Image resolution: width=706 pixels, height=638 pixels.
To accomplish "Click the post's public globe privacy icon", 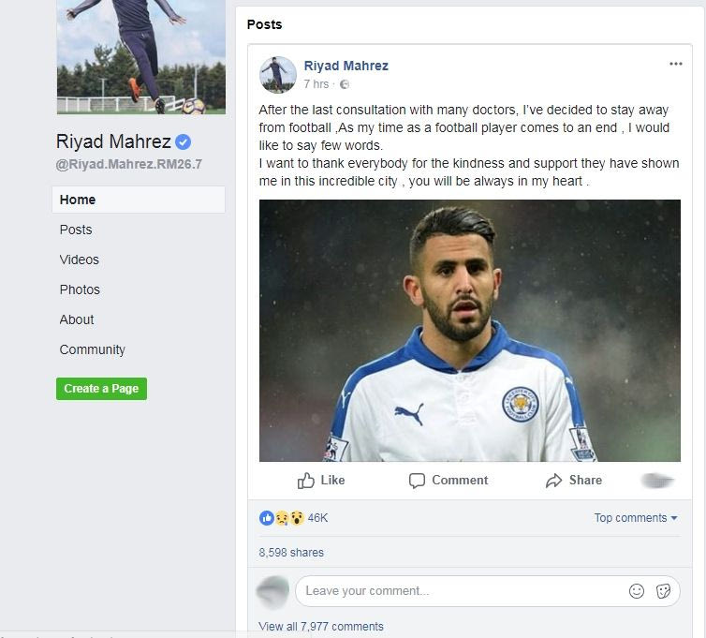I will coord(345,84).
